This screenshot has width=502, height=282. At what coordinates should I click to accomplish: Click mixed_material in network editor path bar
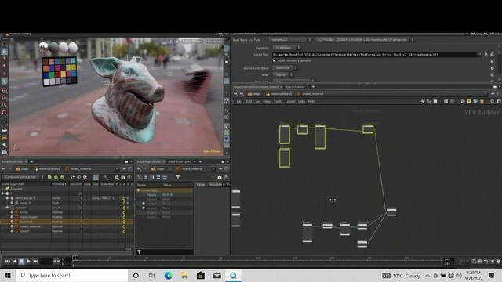coord(311,94)
